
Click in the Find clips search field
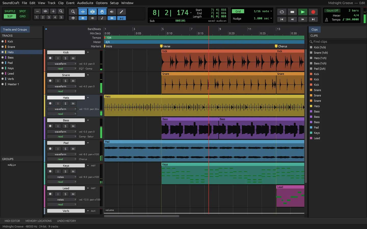(337, 41)
